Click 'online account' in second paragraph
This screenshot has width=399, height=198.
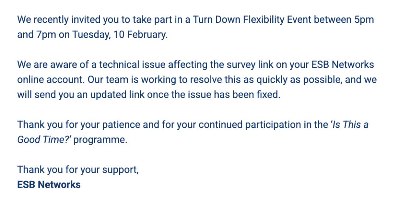tap(50, 80)
